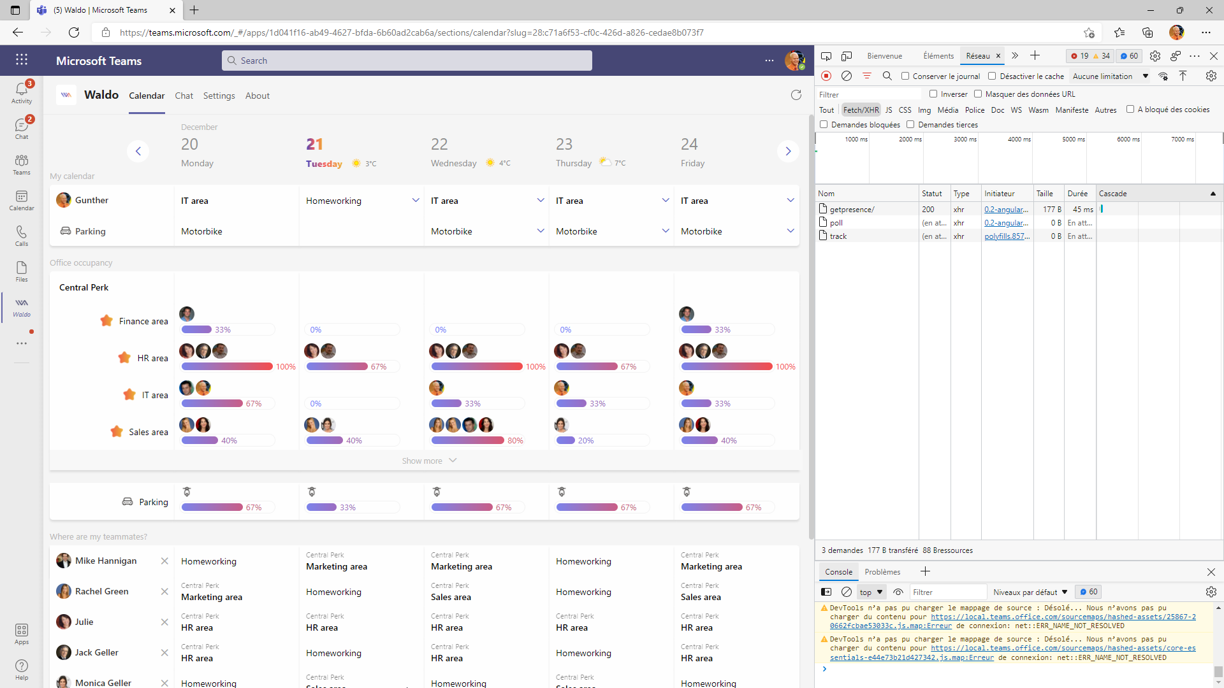Select getpresence/ request row

(x=1019, y=209)
